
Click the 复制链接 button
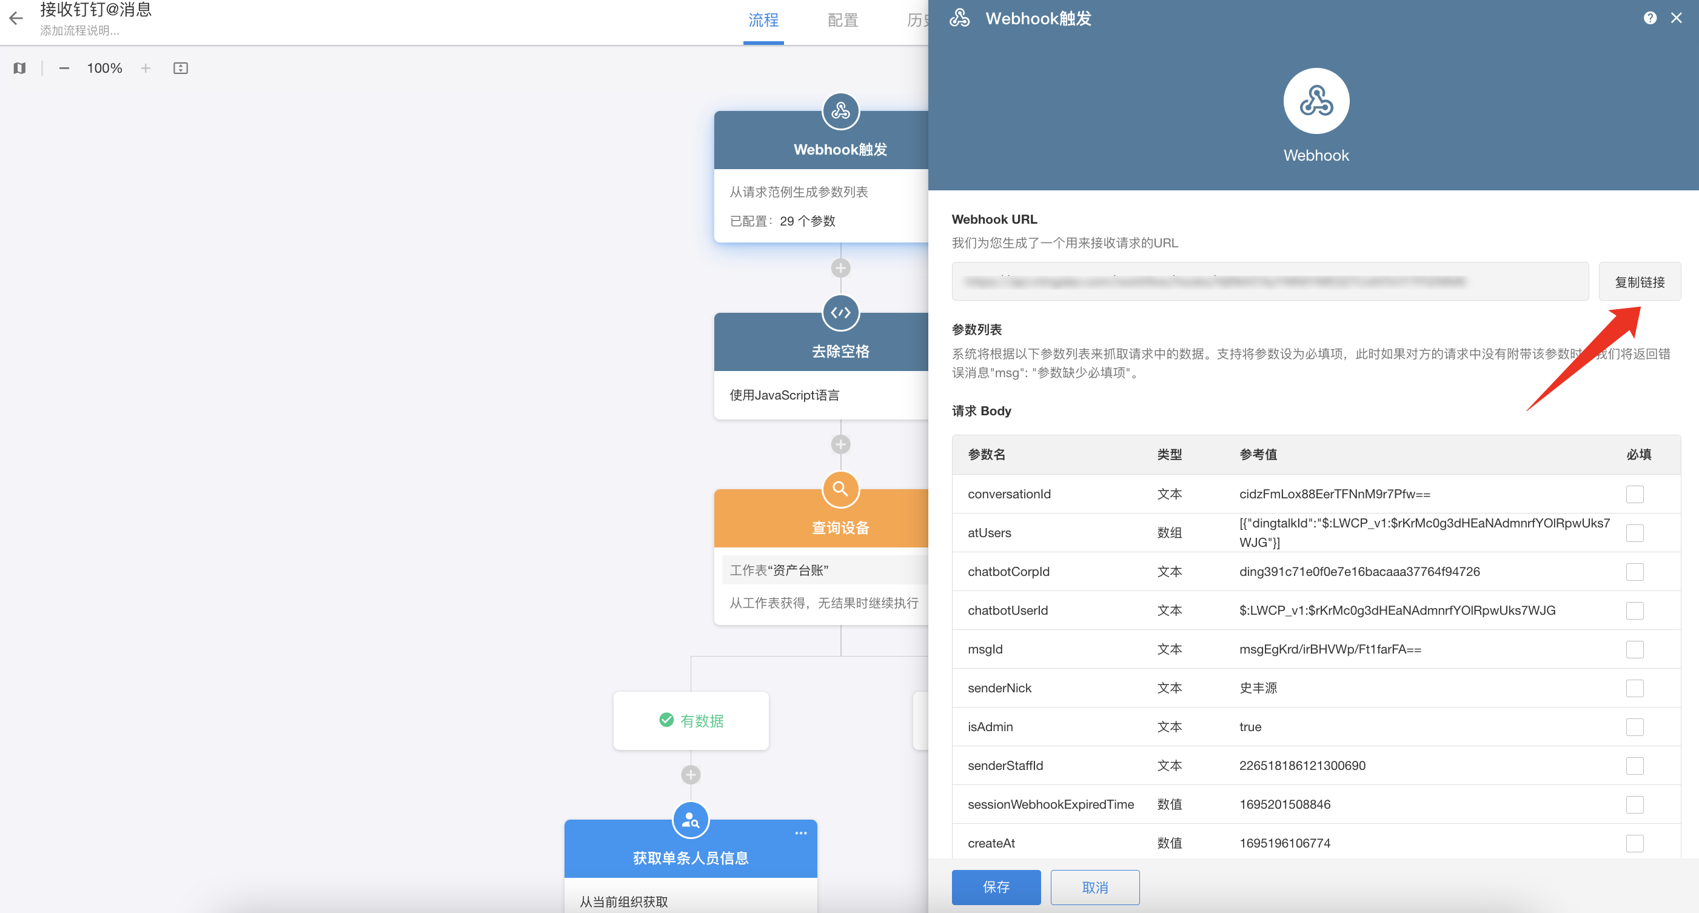point(1639,282)
